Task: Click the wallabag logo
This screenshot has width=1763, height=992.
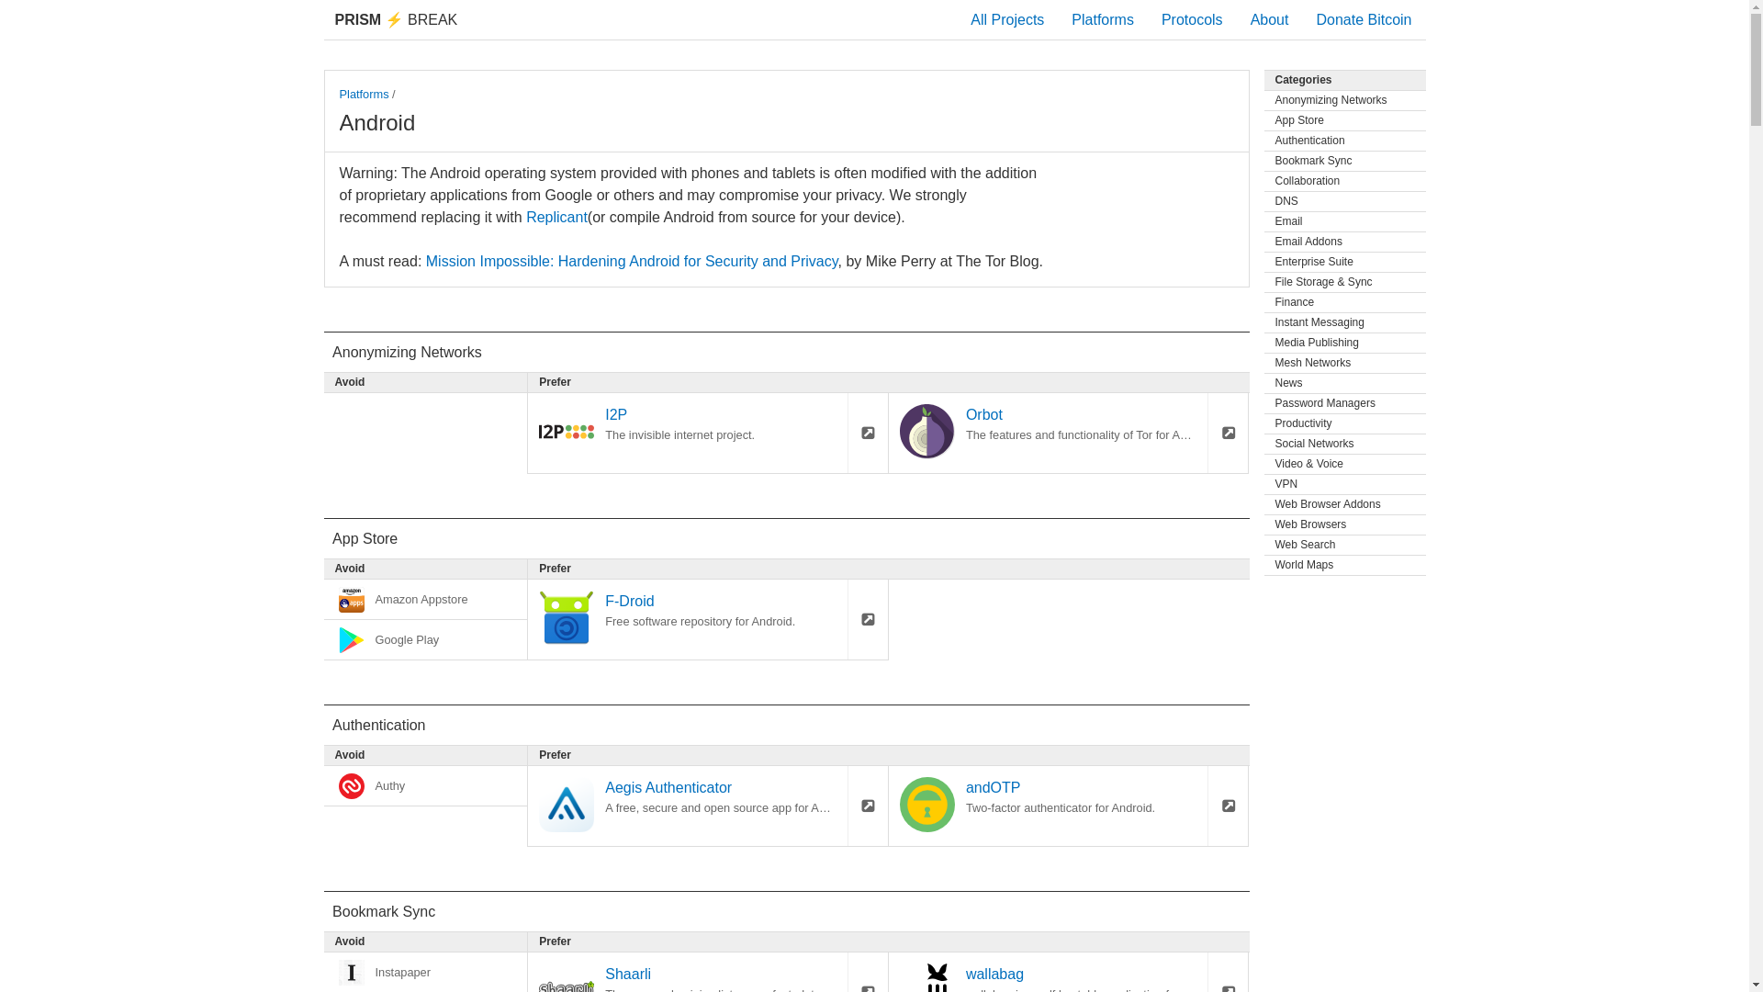Action: 937,977
